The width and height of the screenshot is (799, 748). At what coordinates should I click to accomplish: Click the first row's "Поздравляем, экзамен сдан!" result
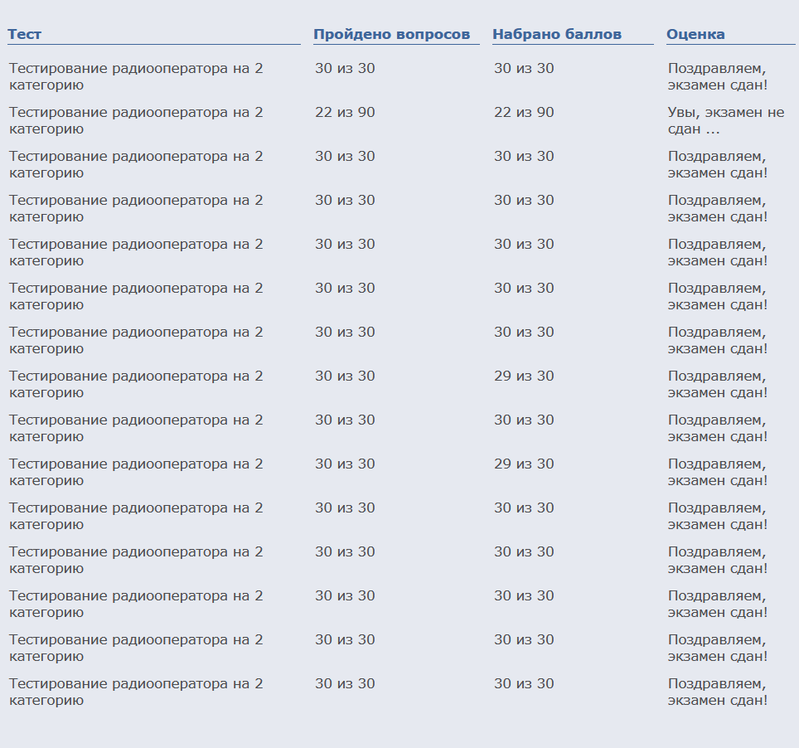coord(717,76)
